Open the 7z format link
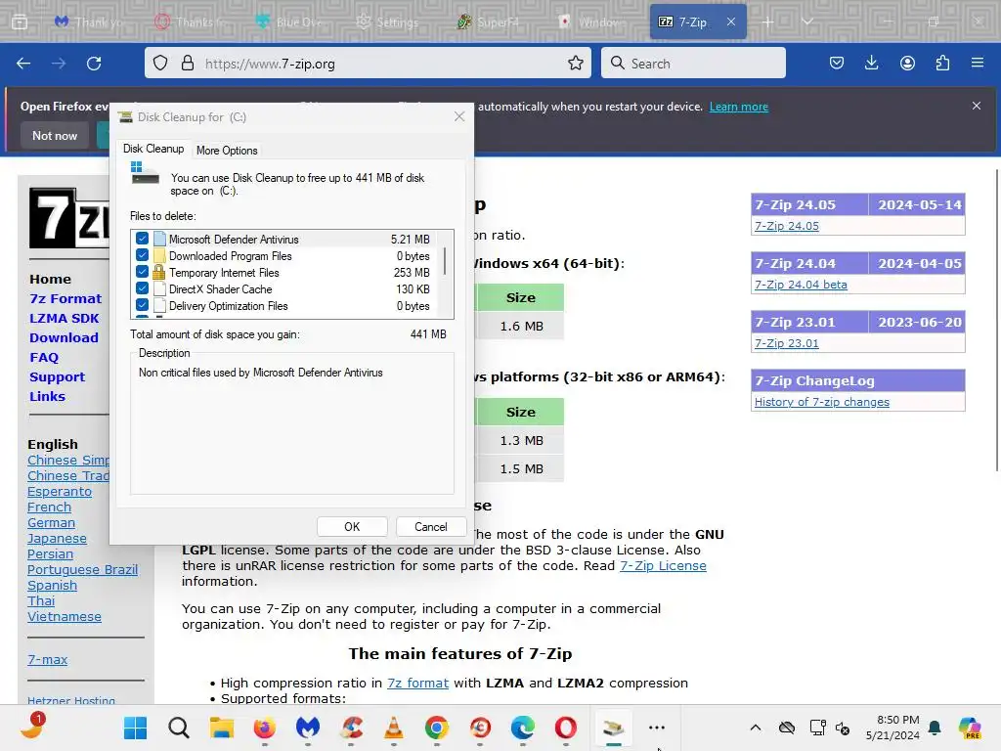 click(417, 684)
